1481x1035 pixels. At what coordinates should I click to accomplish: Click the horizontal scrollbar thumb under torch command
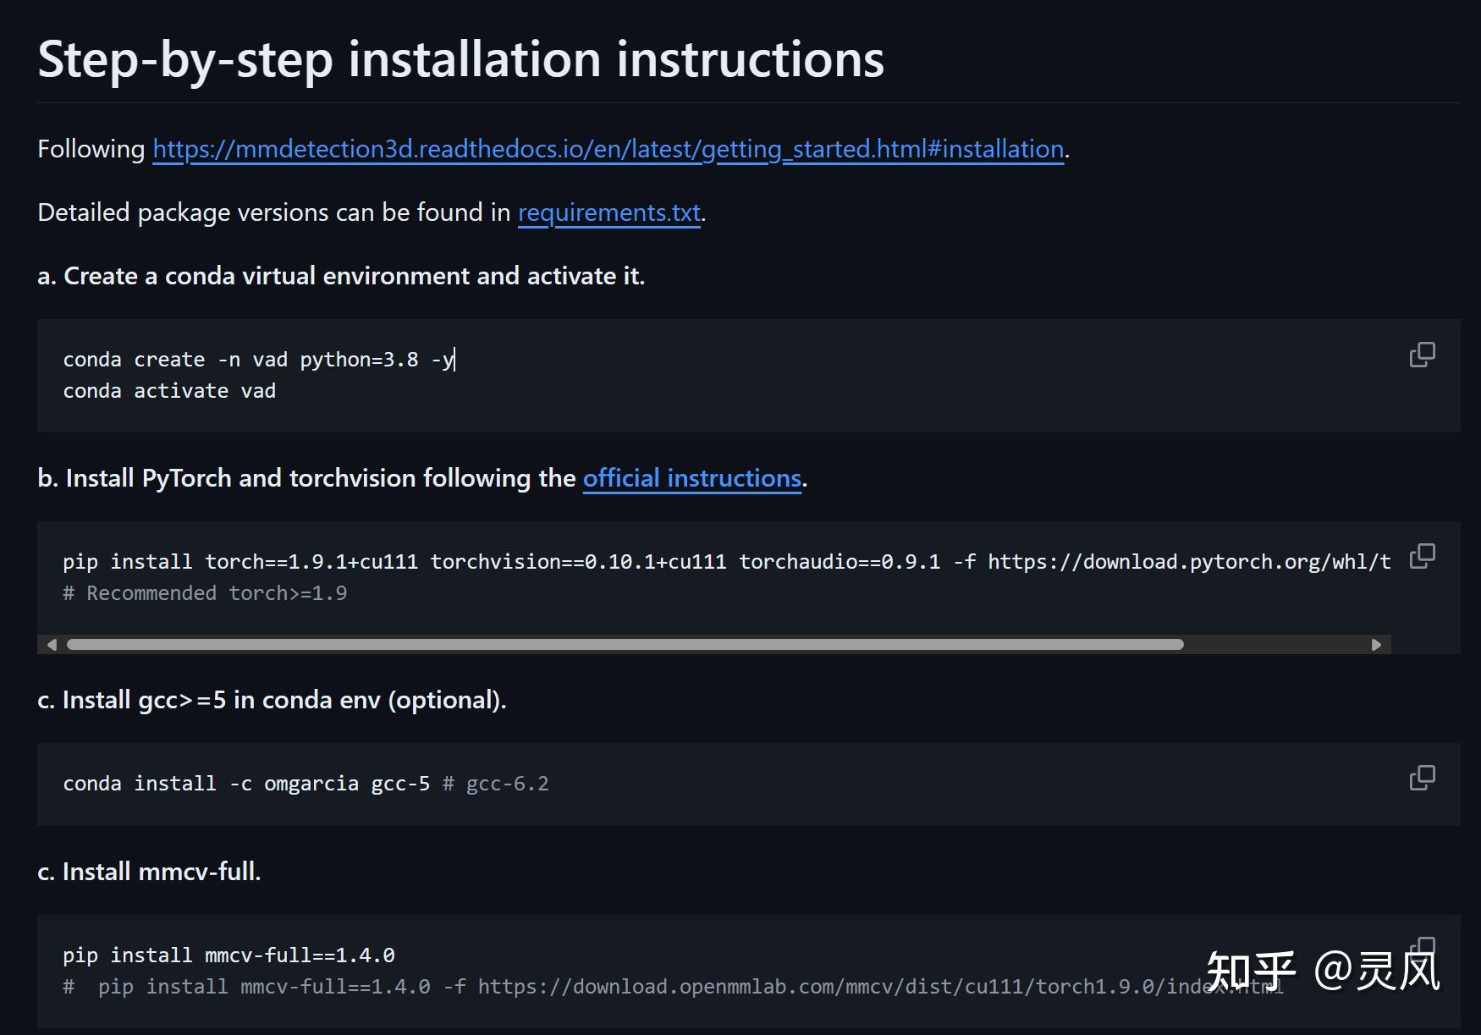pyautogui.click(x=625, y=645)
